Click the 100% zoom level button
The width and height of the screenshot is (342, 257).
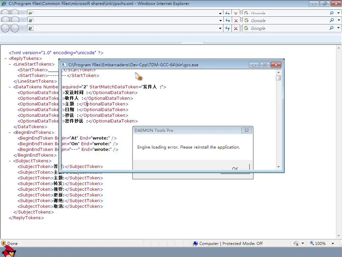pos(318,244)
